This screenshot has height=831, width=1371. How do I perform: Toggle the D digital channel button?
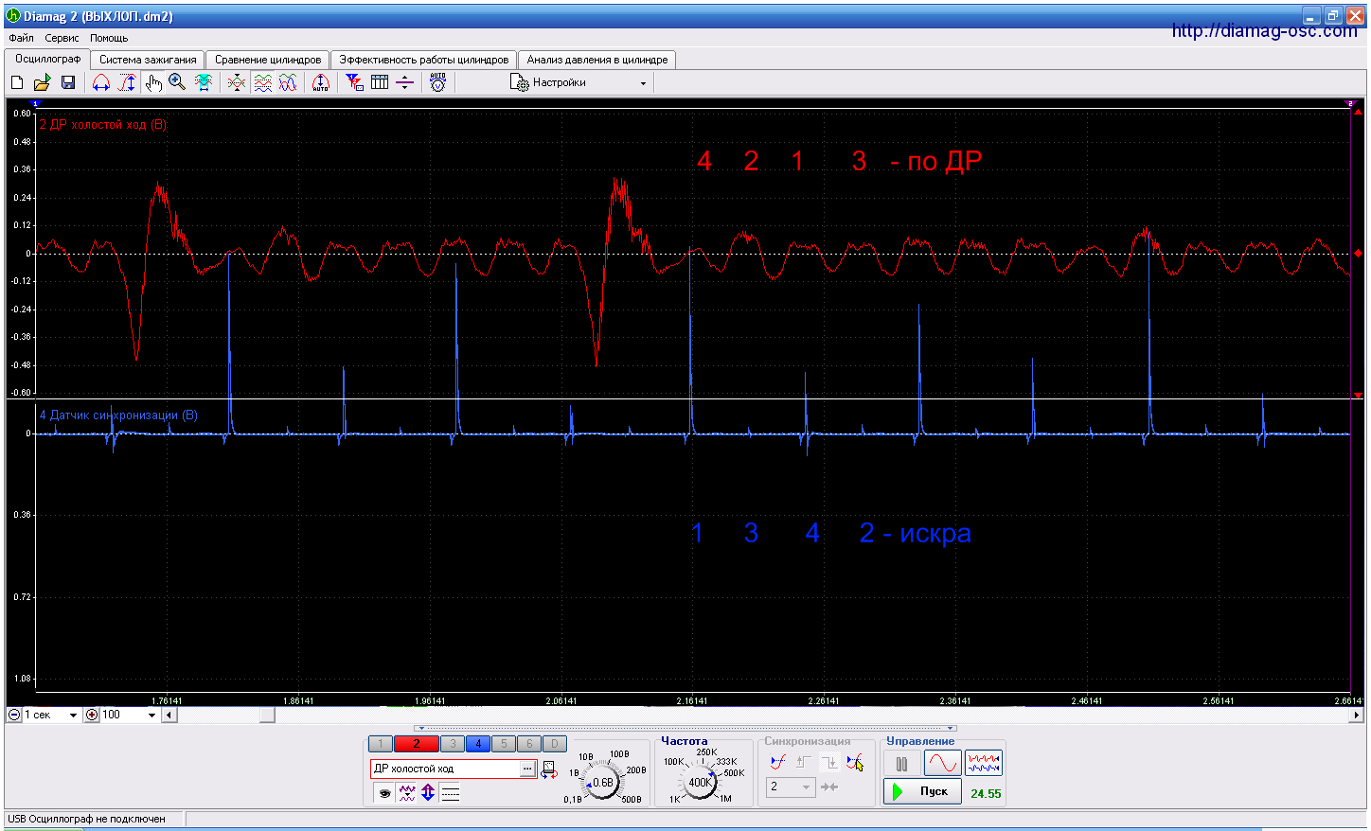pyautogui.click(x=555, y=744)
